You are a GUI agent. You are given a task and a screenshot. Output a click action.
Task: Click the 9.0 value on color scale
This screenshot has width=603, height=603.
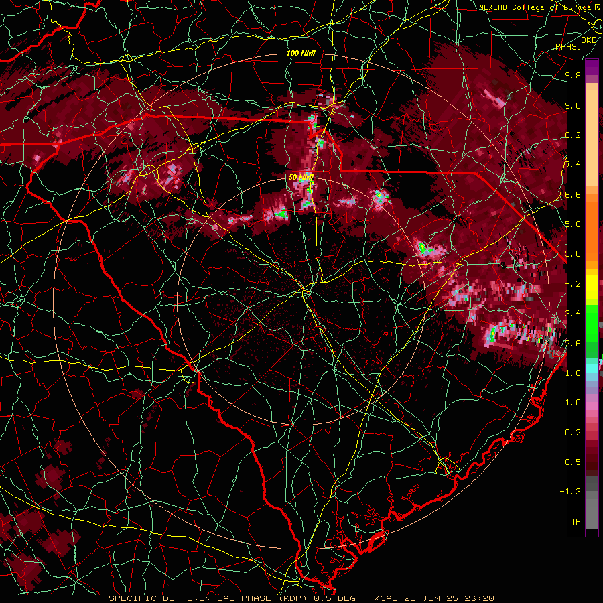[x=573, y=105]
